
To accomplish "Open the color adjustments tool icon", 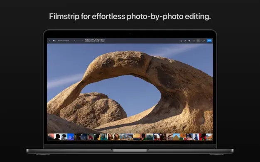I will click(x=189, y=41).
